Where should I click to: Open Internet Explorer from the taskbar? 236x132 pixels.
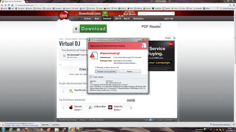point(11,129)
